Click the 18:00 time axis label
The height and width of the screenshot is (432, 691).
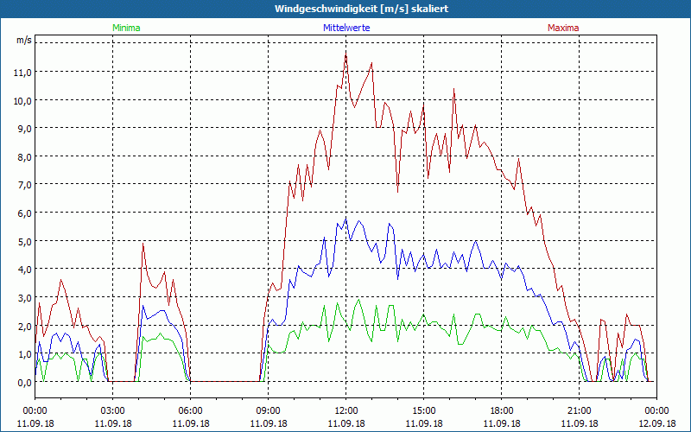pos(501,411)
